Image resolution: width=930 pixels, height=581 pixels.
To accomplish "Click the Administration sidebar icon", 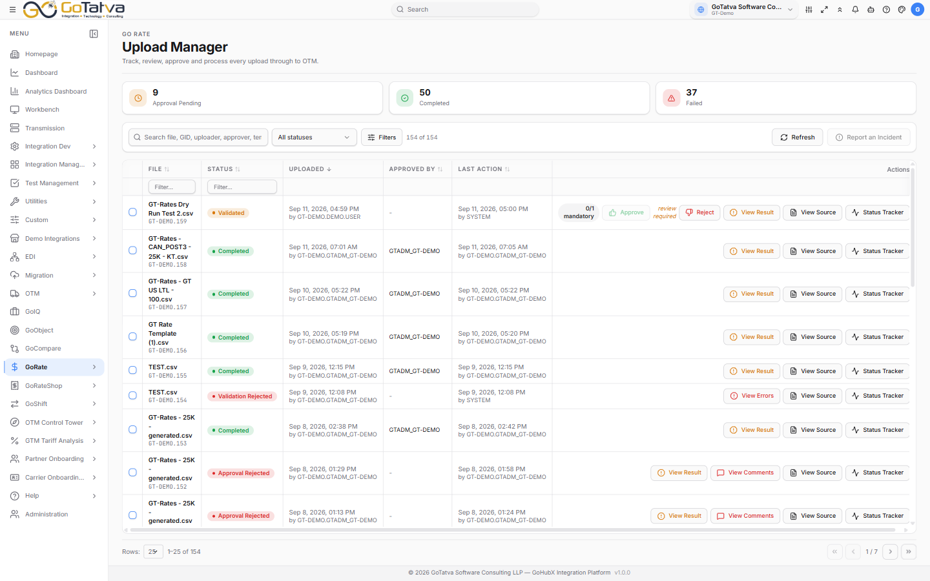I will [x=14, y=515].
